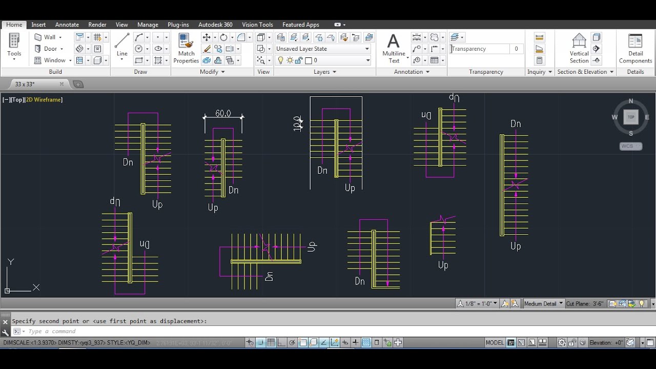The image size is (656, 369).
Task: Open the Tools button in Build panel
Action: [x=14, y=48]
